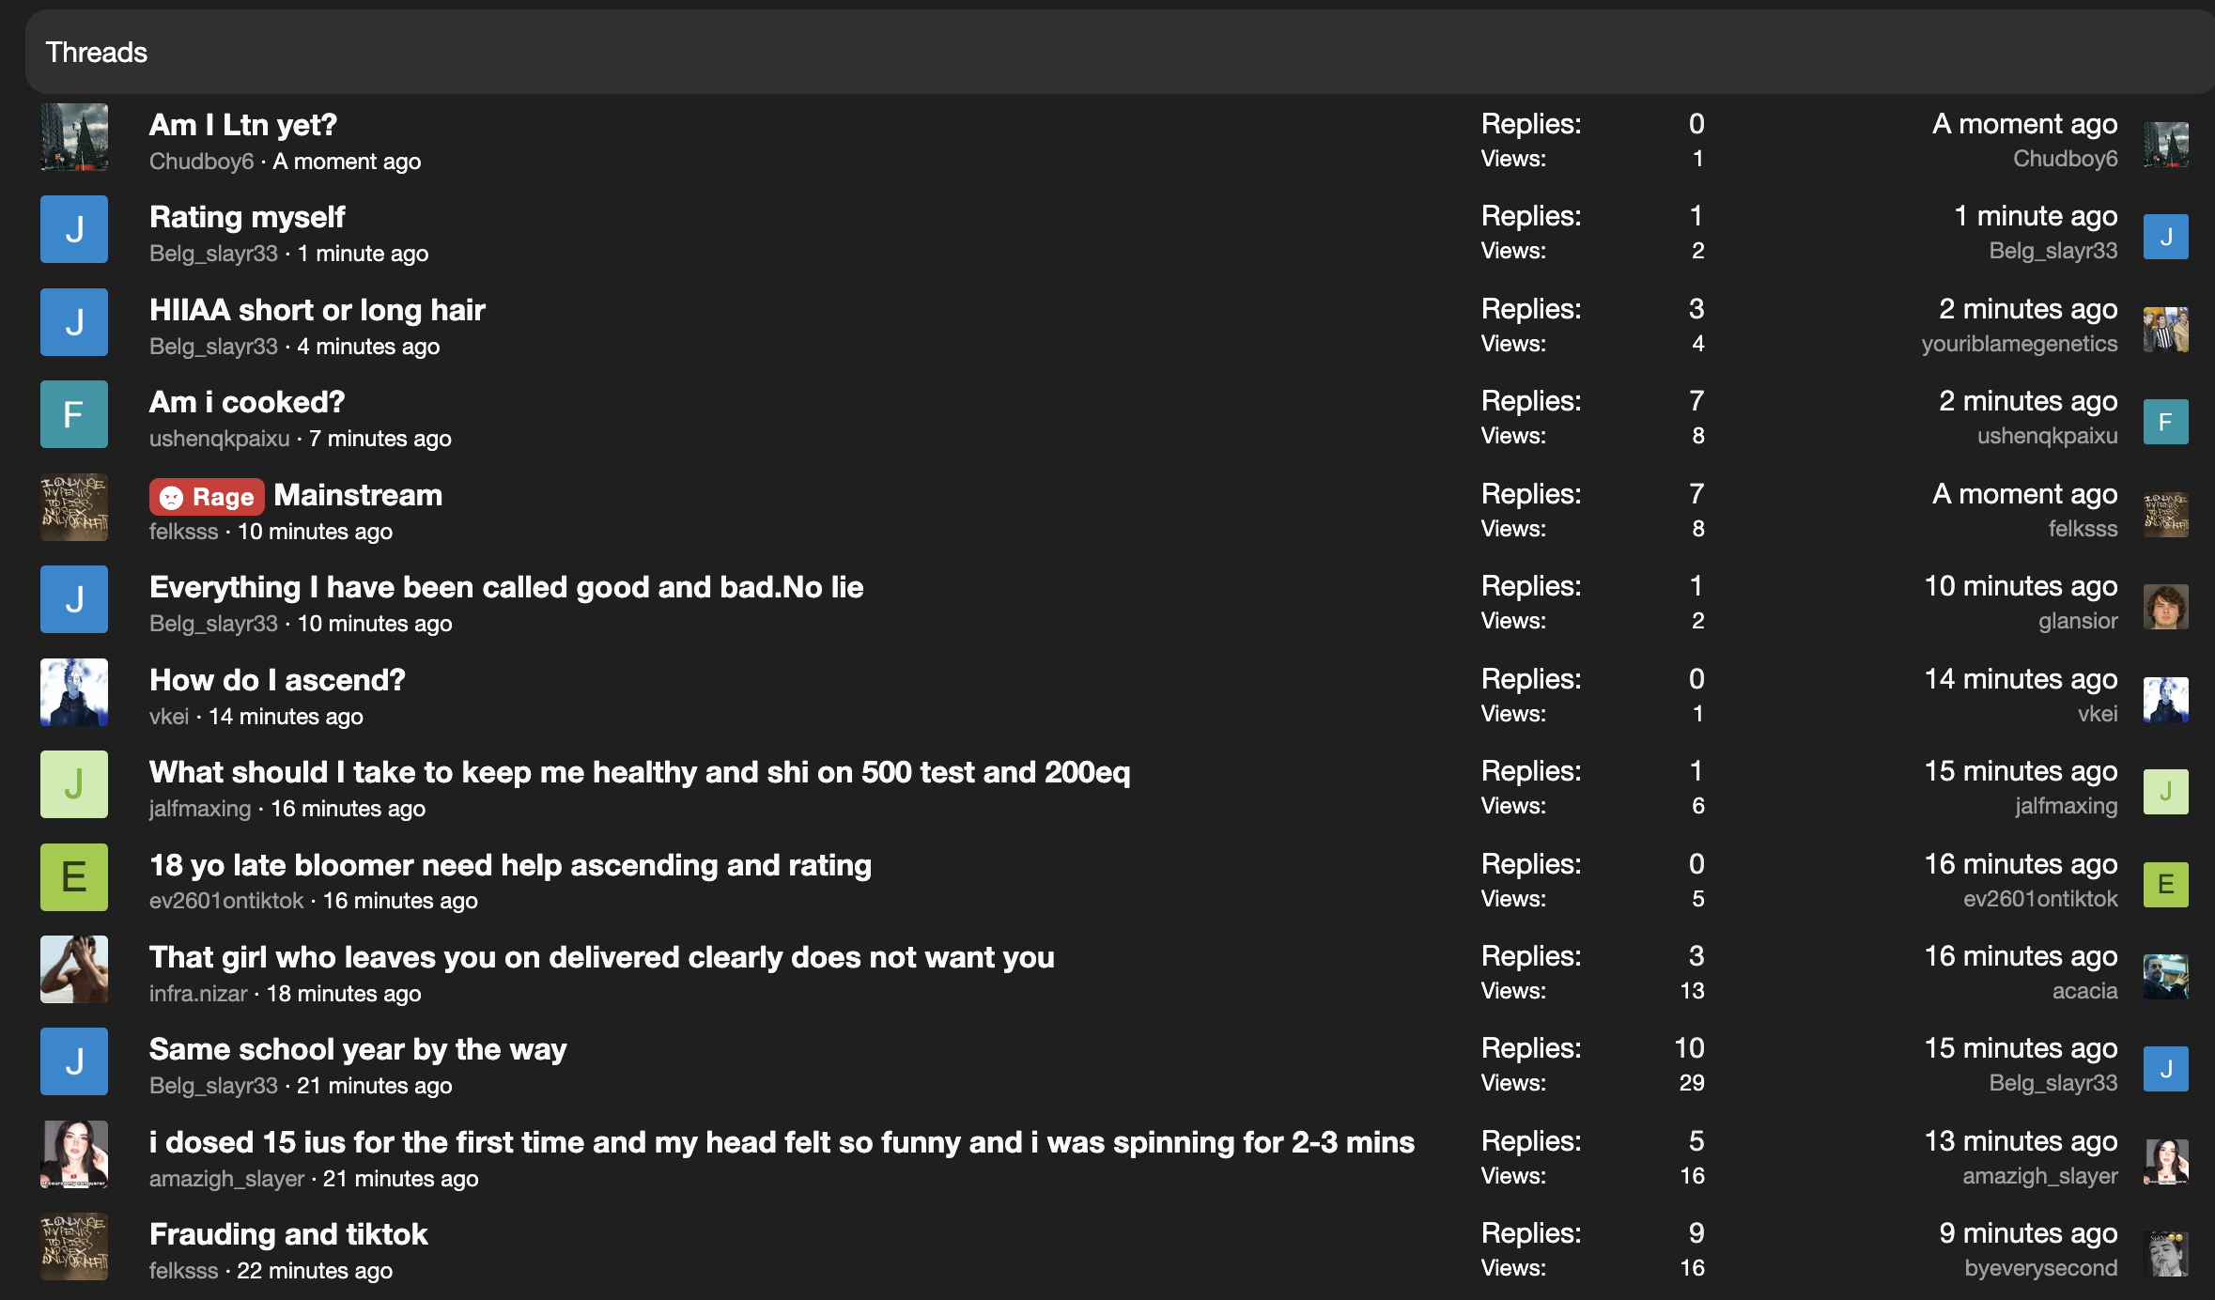Click Chudboy6's avatar beside 'Am I Ltn yet?'
The width and height of the screenshot is (2215, 1300).
[x=74, y=137]
